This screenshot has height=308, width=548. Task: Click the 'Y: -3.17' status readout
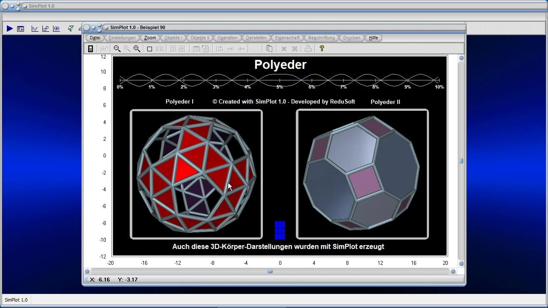point(128,279)
